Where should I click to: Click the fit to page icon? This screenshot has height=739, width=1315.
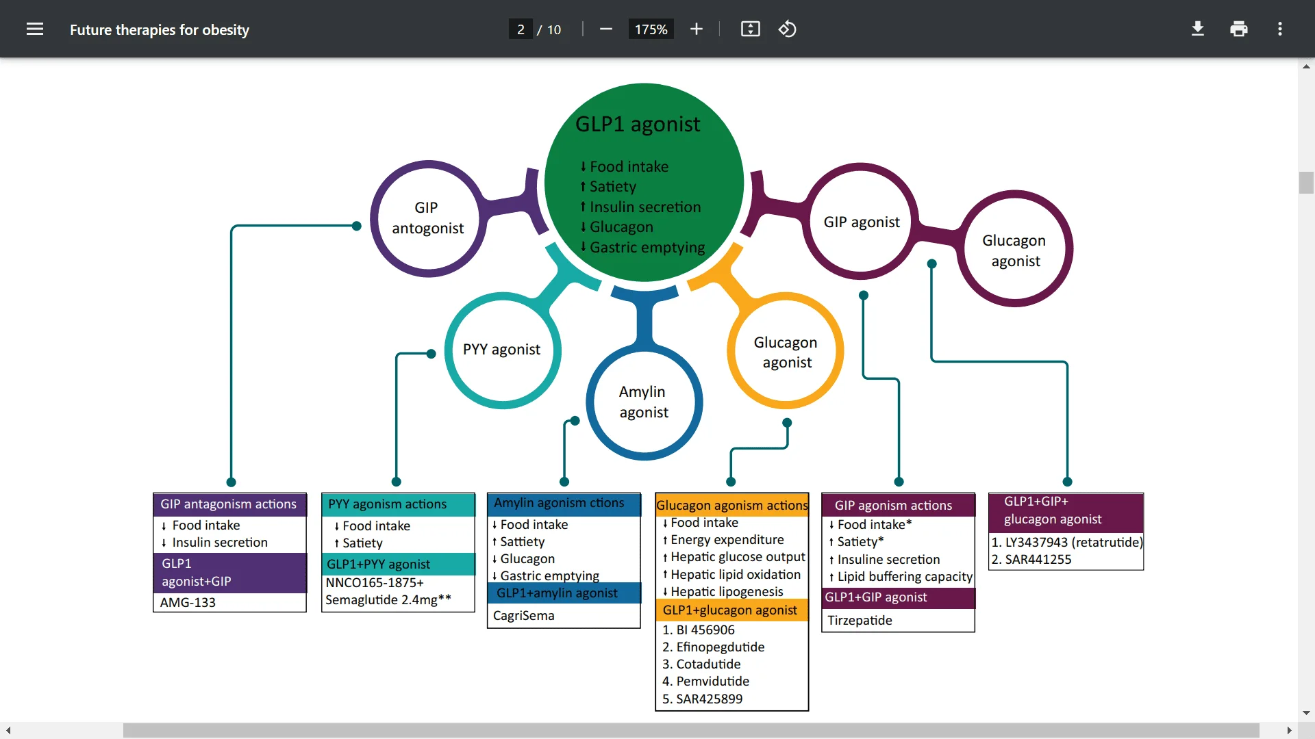(750, 29)
